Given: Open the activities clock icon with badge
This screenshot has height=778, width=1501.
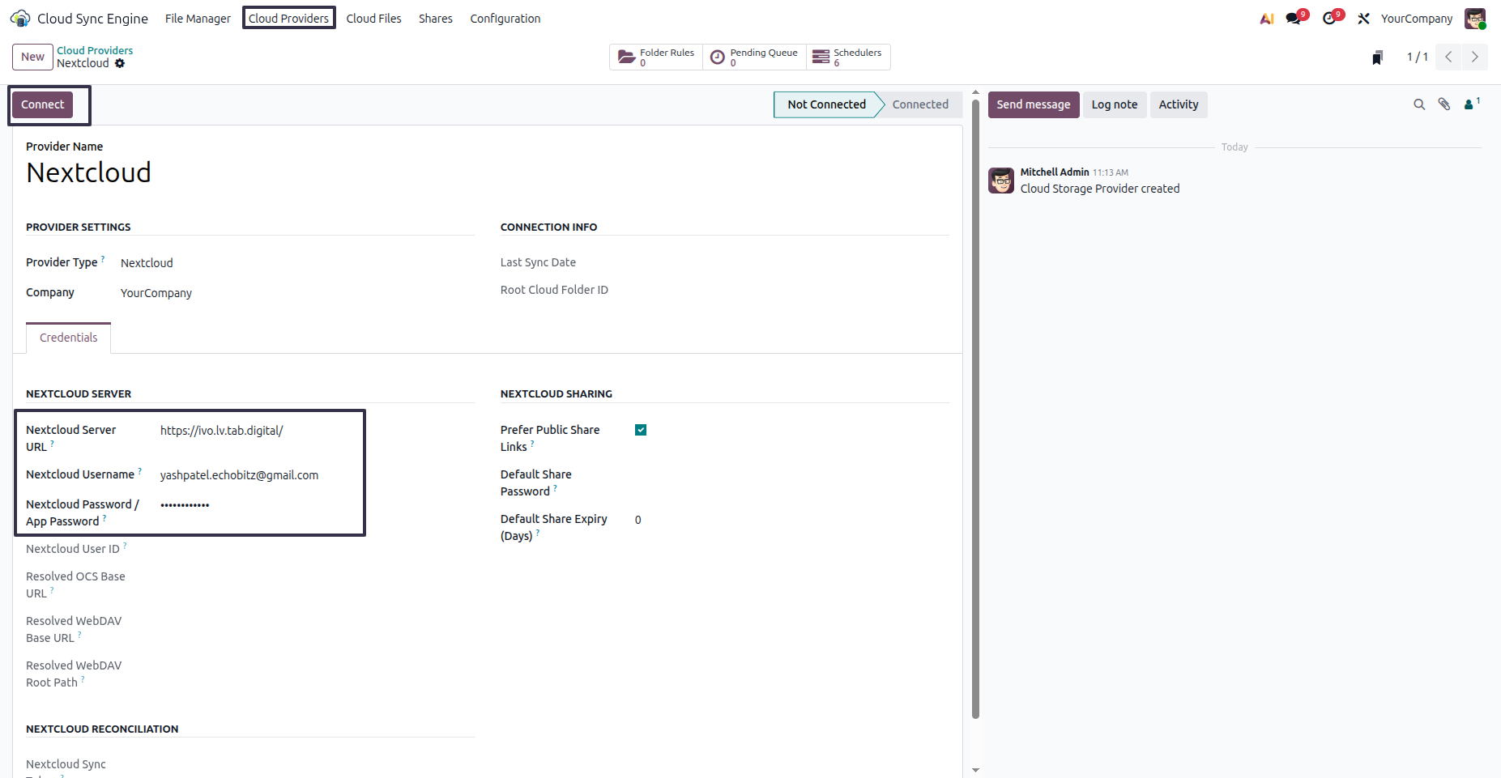Looking at the screenshot, I should pos(1330,18).
